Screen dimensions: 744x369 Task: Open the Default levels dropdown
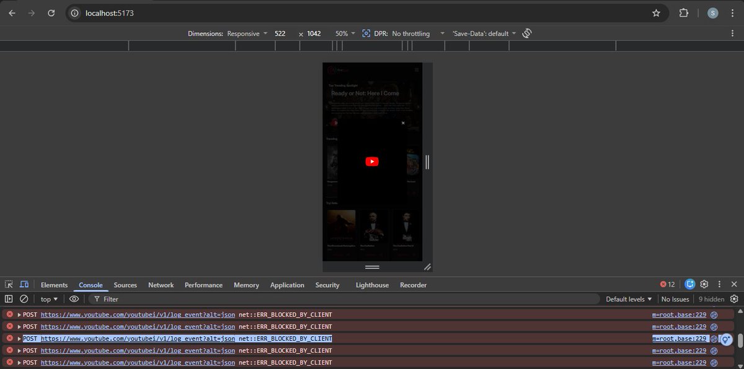pos(629,299)
